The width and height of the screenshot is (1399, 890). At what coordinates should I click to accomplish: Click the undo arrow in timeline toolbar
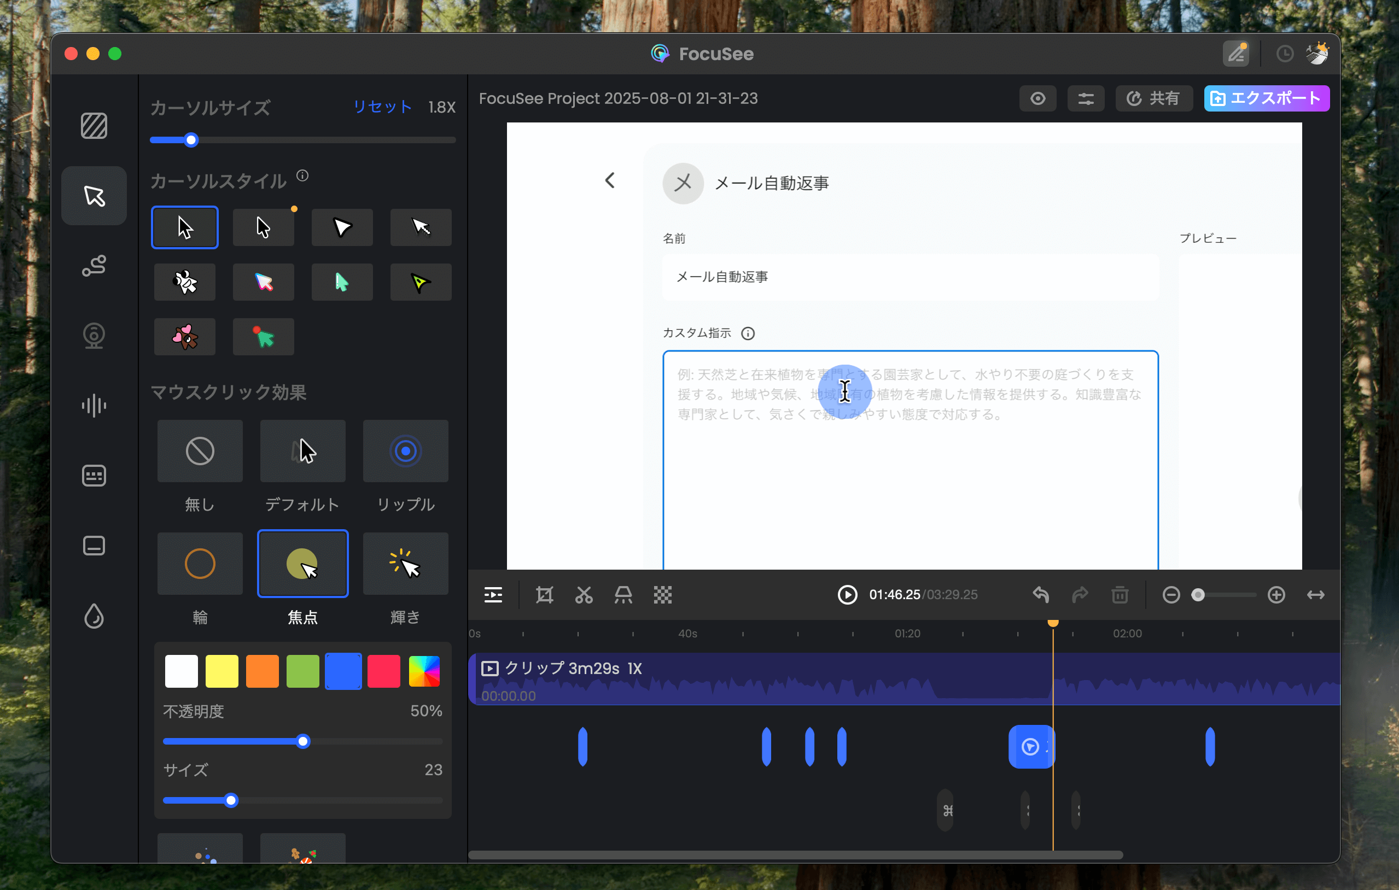tap(1041, 594)
